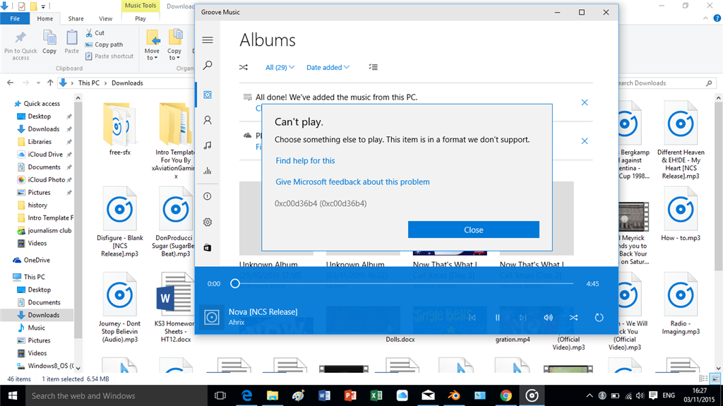723x406 pixels.
Task: Toggle repeat in the player bar
Action: click(x=599, y=318)
